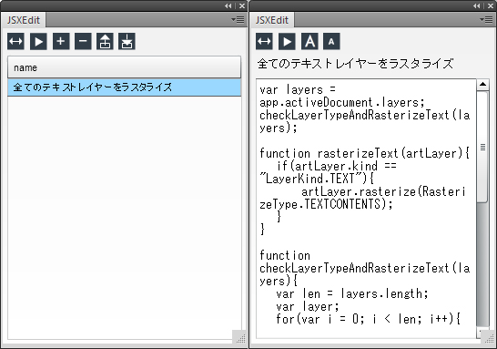Collapse right panel with double-arrow icon
Viewport: 497px width, 349px height.
click(476, 5)
